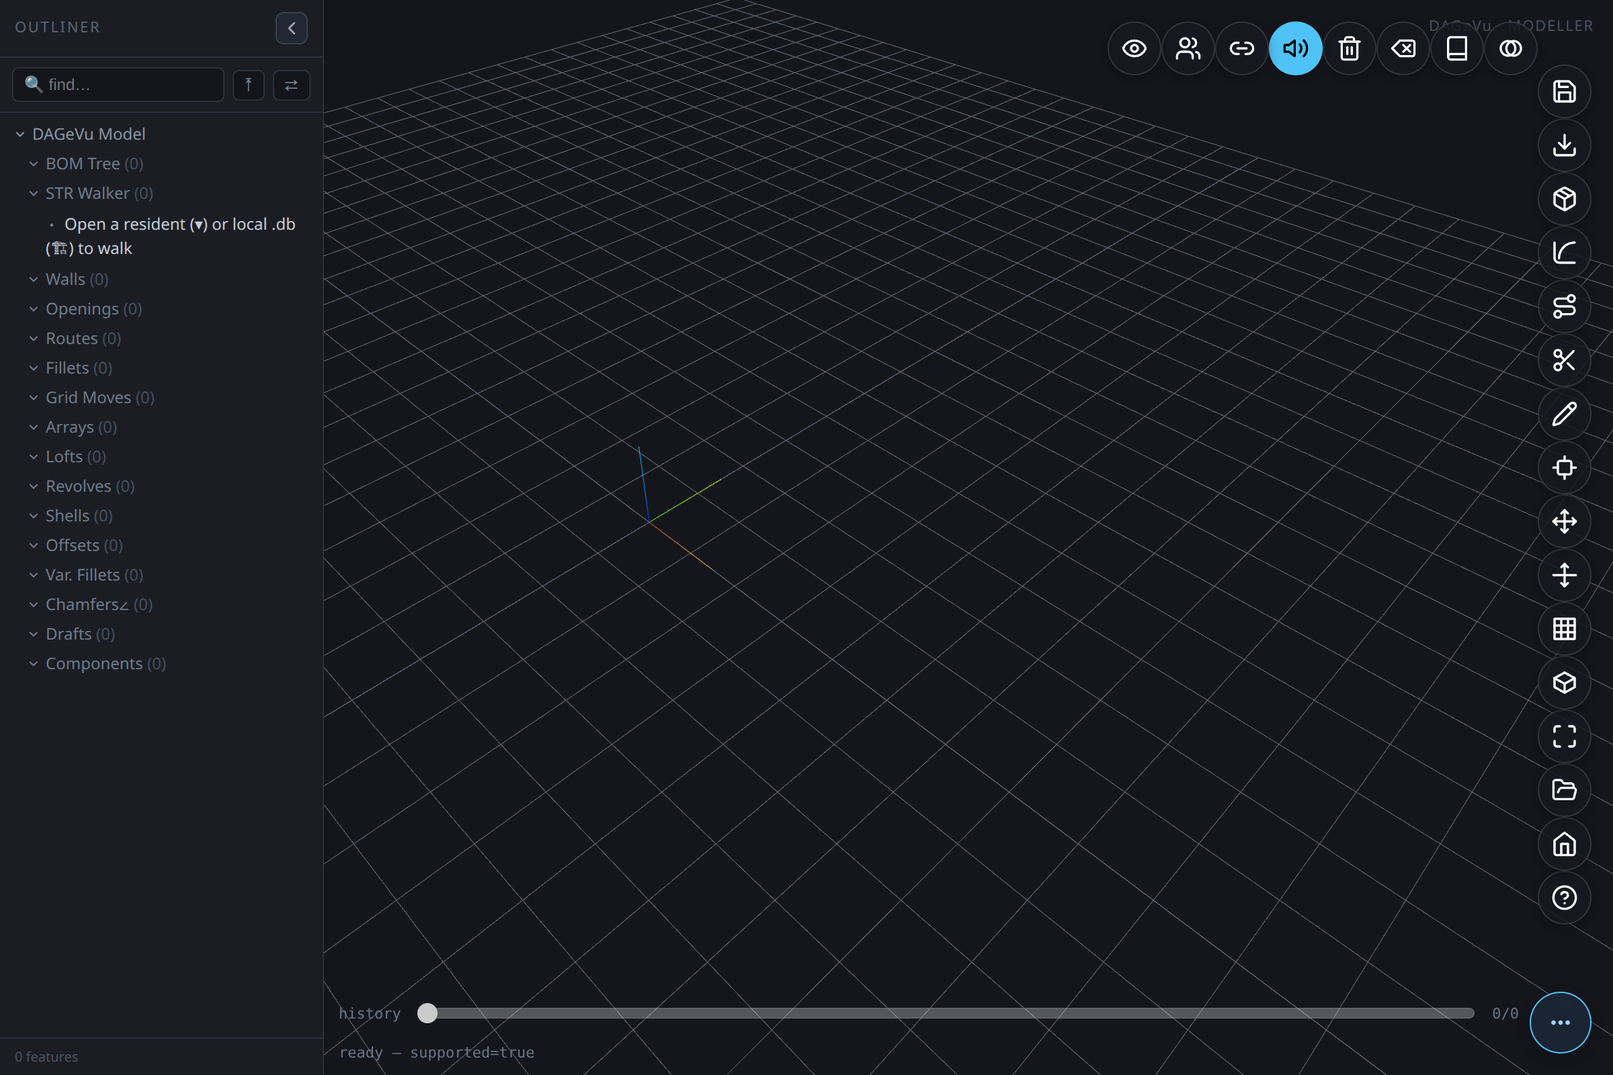Click the find search field
1613x1075 pixels.
118,85
